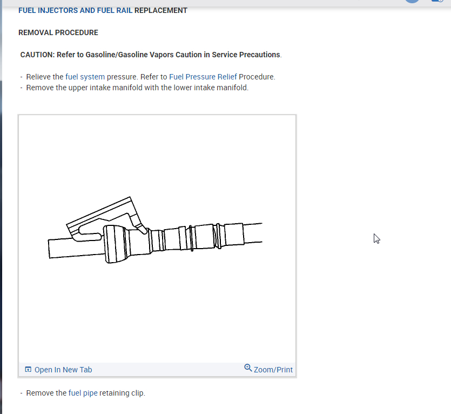Click the CAUTION Gasoline Vapors line
Viewport: 451px width, 414px height.
coord(151,55)
